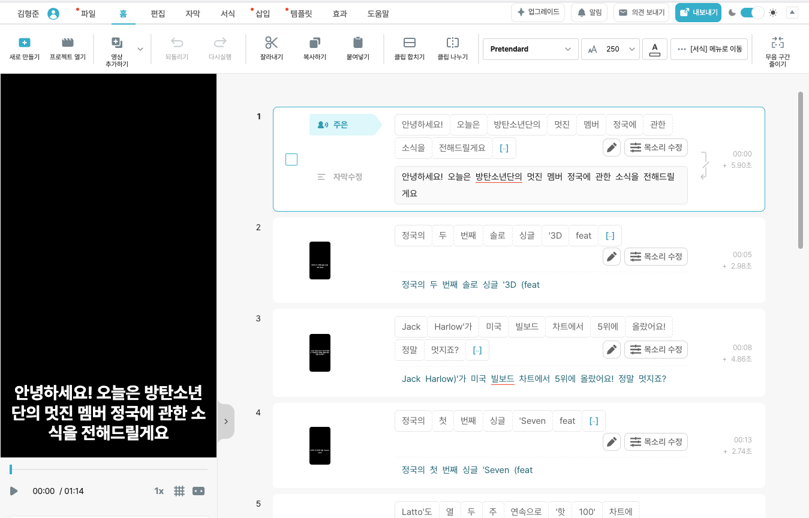Click 무음 구간 줄이기 icon
The width and height of the screenshot is (809, 518).
coord(778,43)
